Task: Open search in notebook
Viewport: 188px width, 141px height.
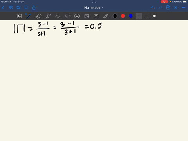Action: [x=18, y=8]
